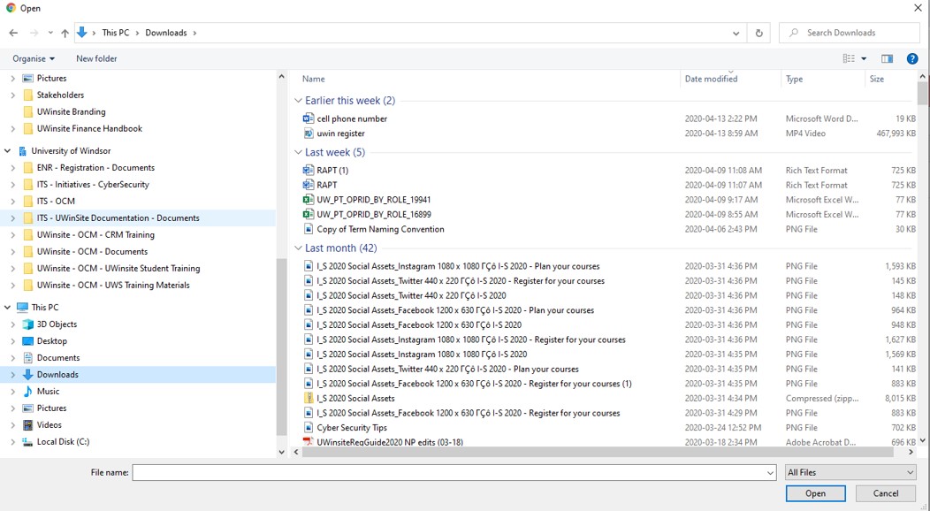
Task: Toggle the preview pane icon
Action: [887, 58]
